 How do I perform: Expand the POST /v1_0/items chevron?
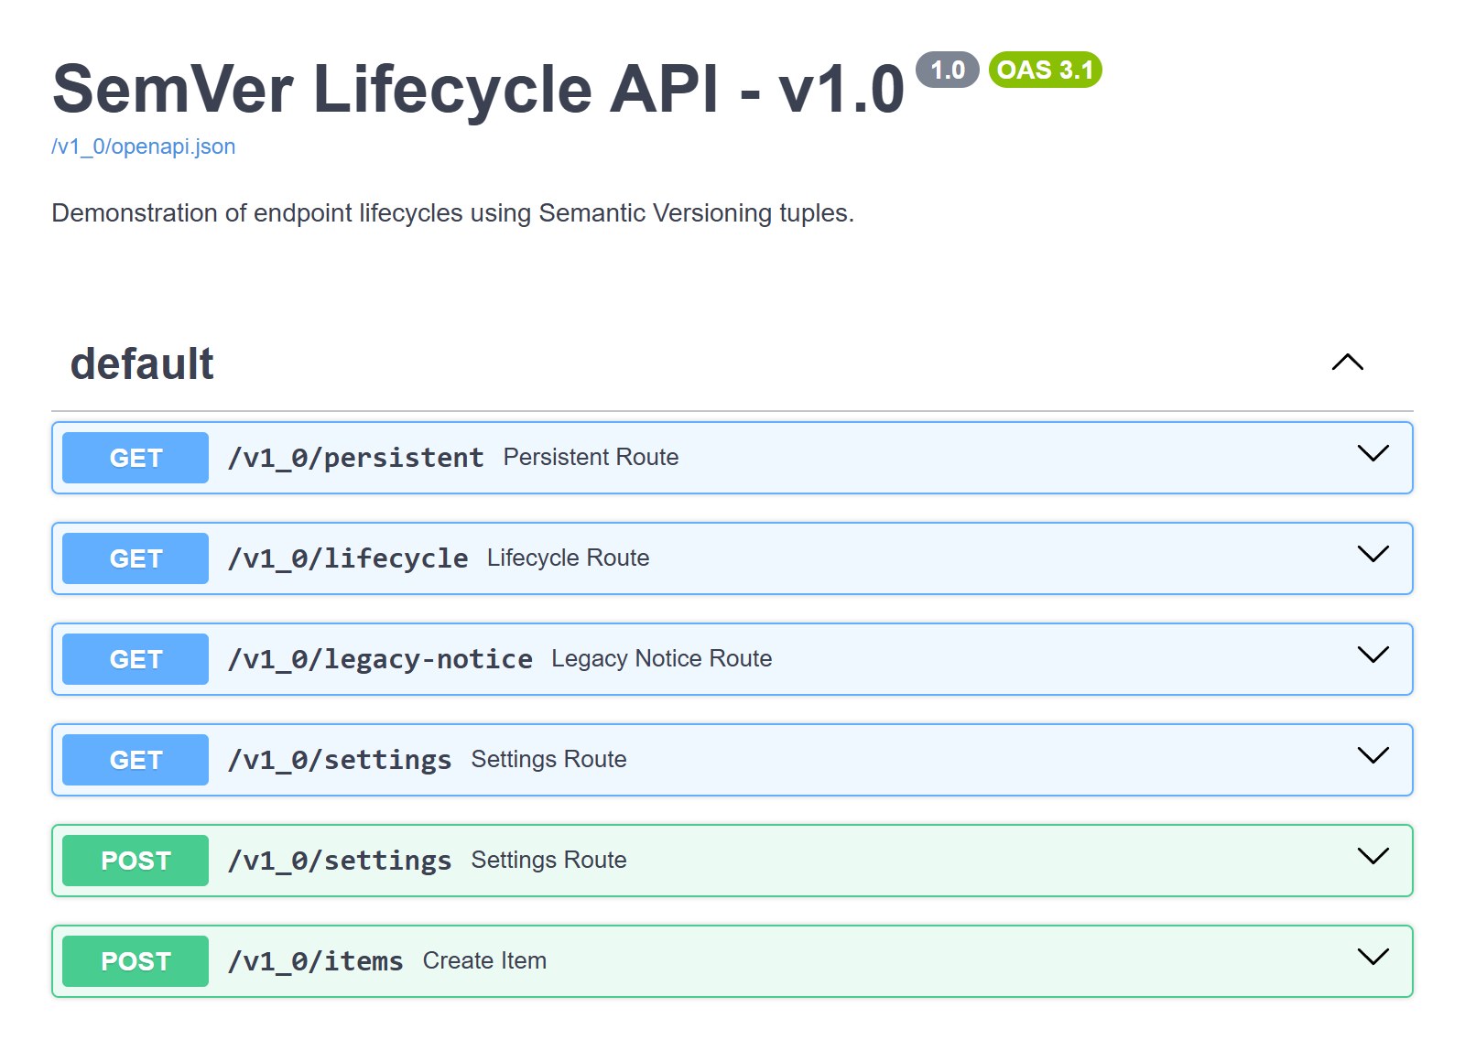click(1373, 957)
